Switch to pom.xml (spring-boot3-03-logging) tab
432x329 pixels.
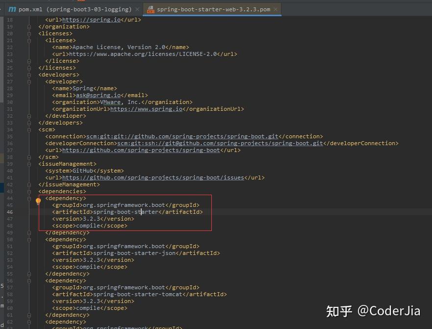(x=75, y=9)
